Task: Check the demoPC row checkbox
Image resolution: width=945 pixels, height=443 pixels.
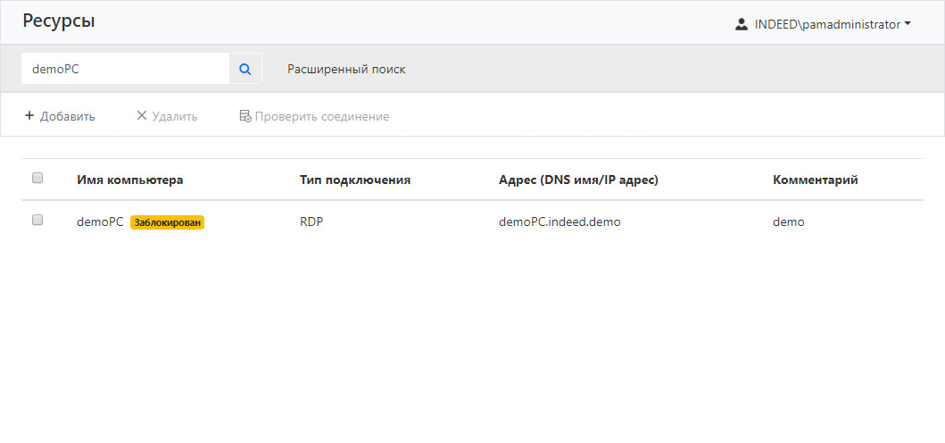Action: [x=37, y=220]
